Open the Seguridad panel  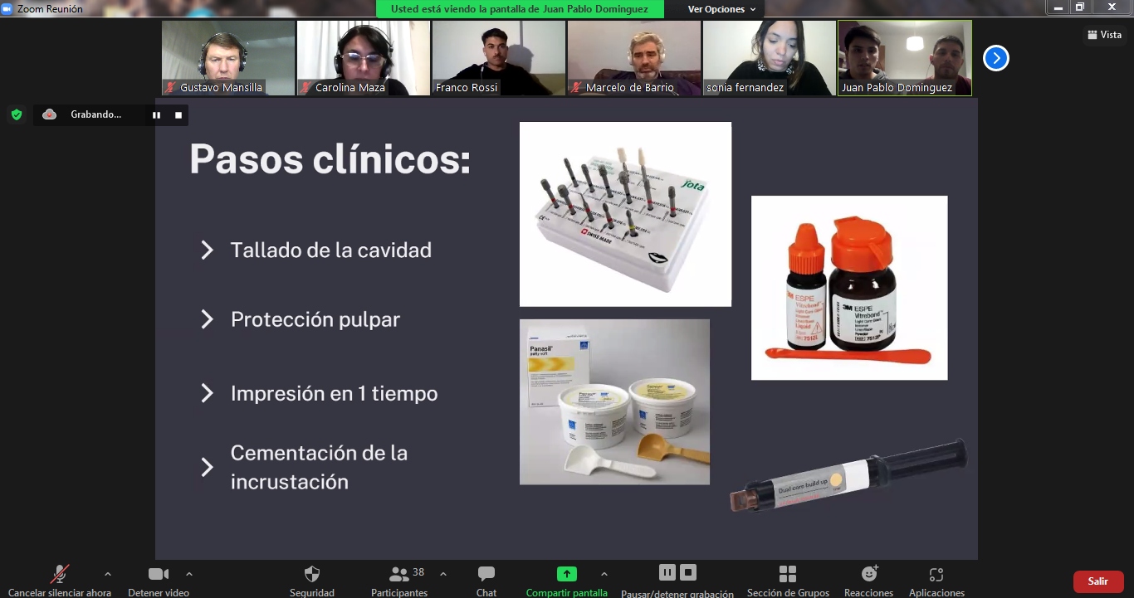(311, 578)
